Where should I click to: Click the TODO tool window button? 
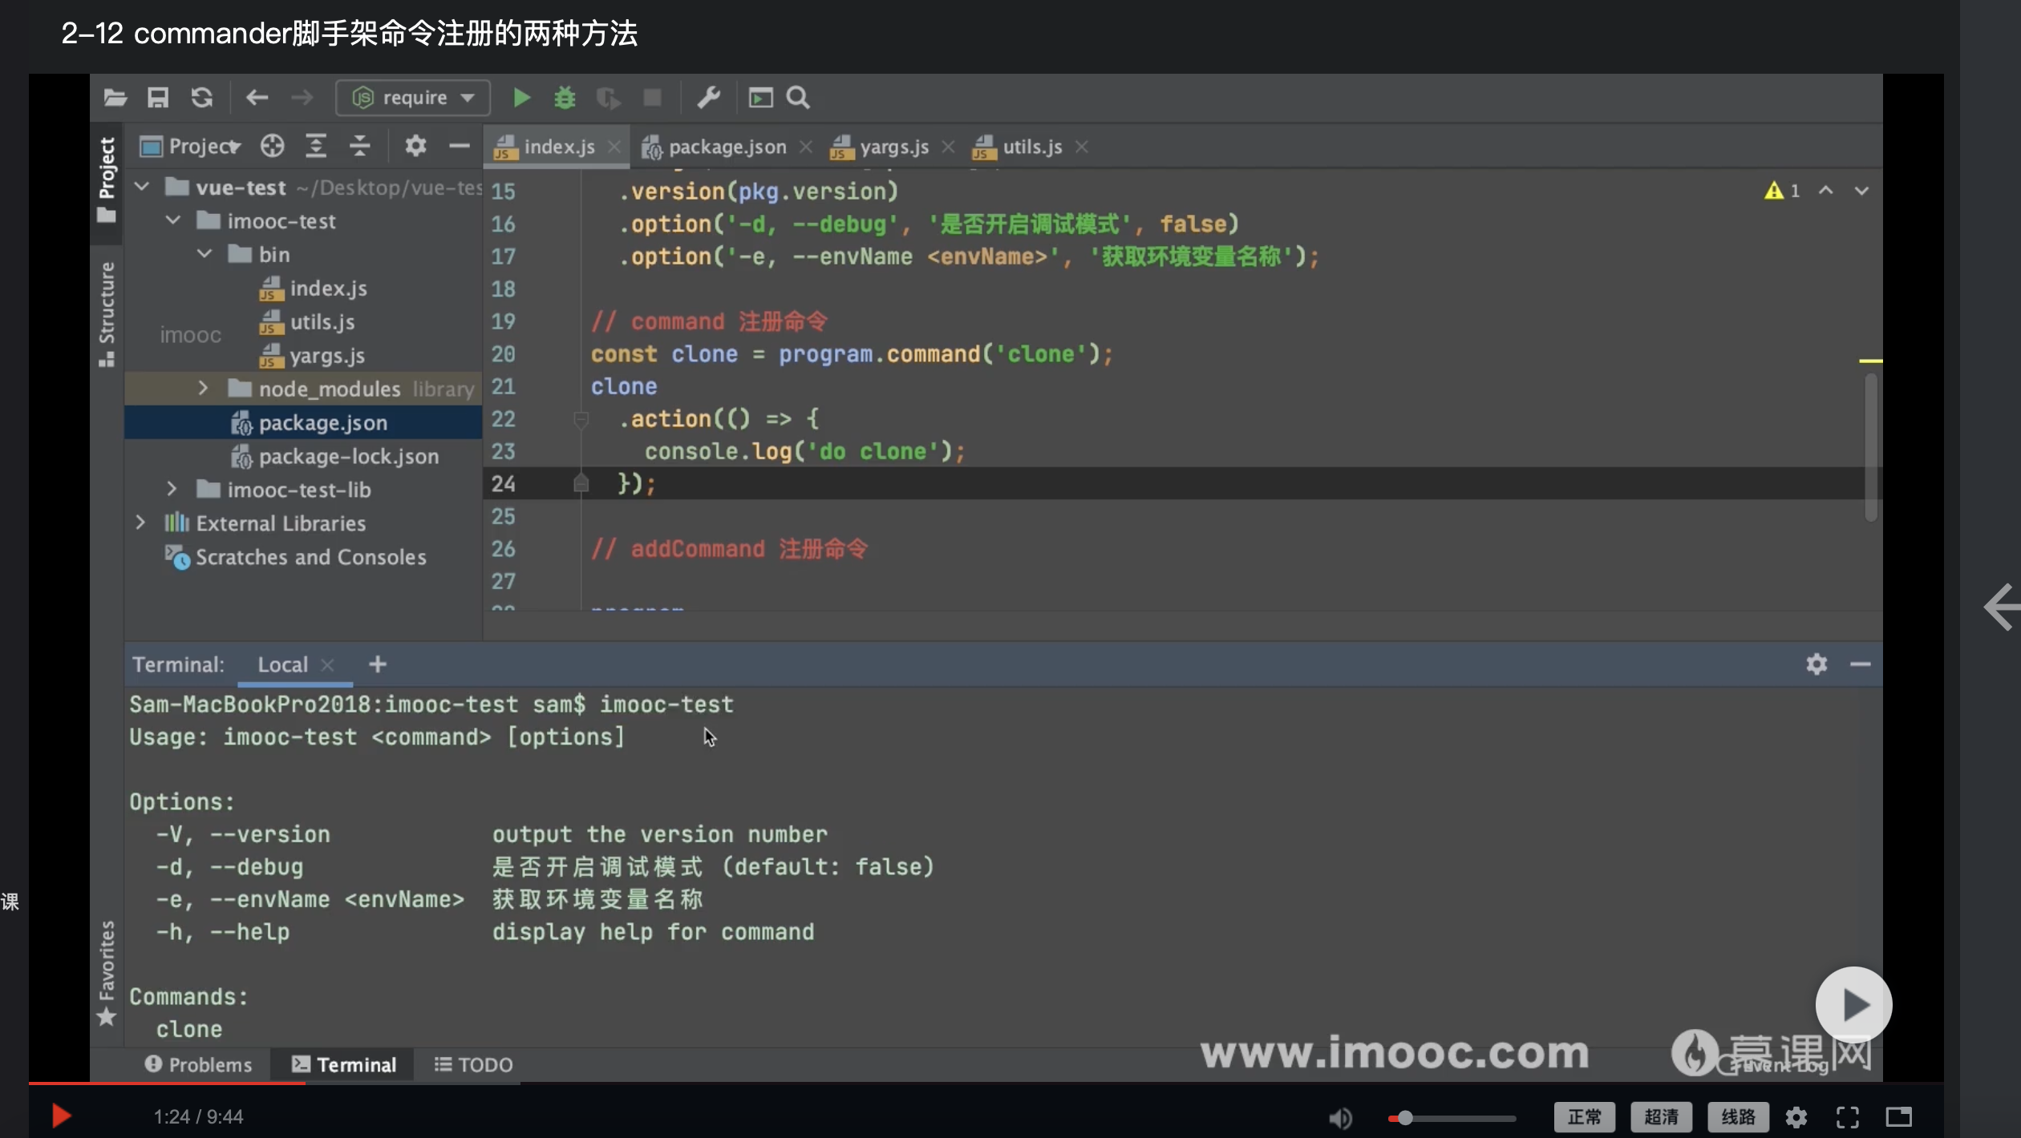pos(473,1064)
